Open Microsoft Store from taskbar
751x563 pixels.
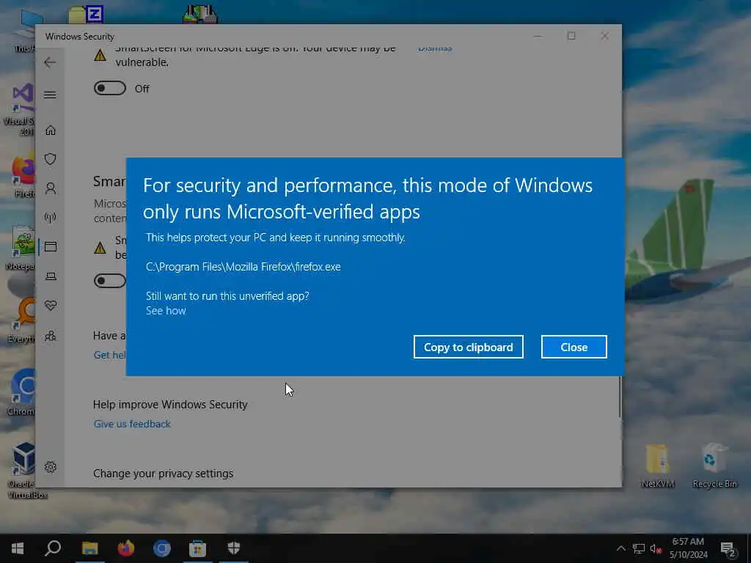(x=197, y=548)
